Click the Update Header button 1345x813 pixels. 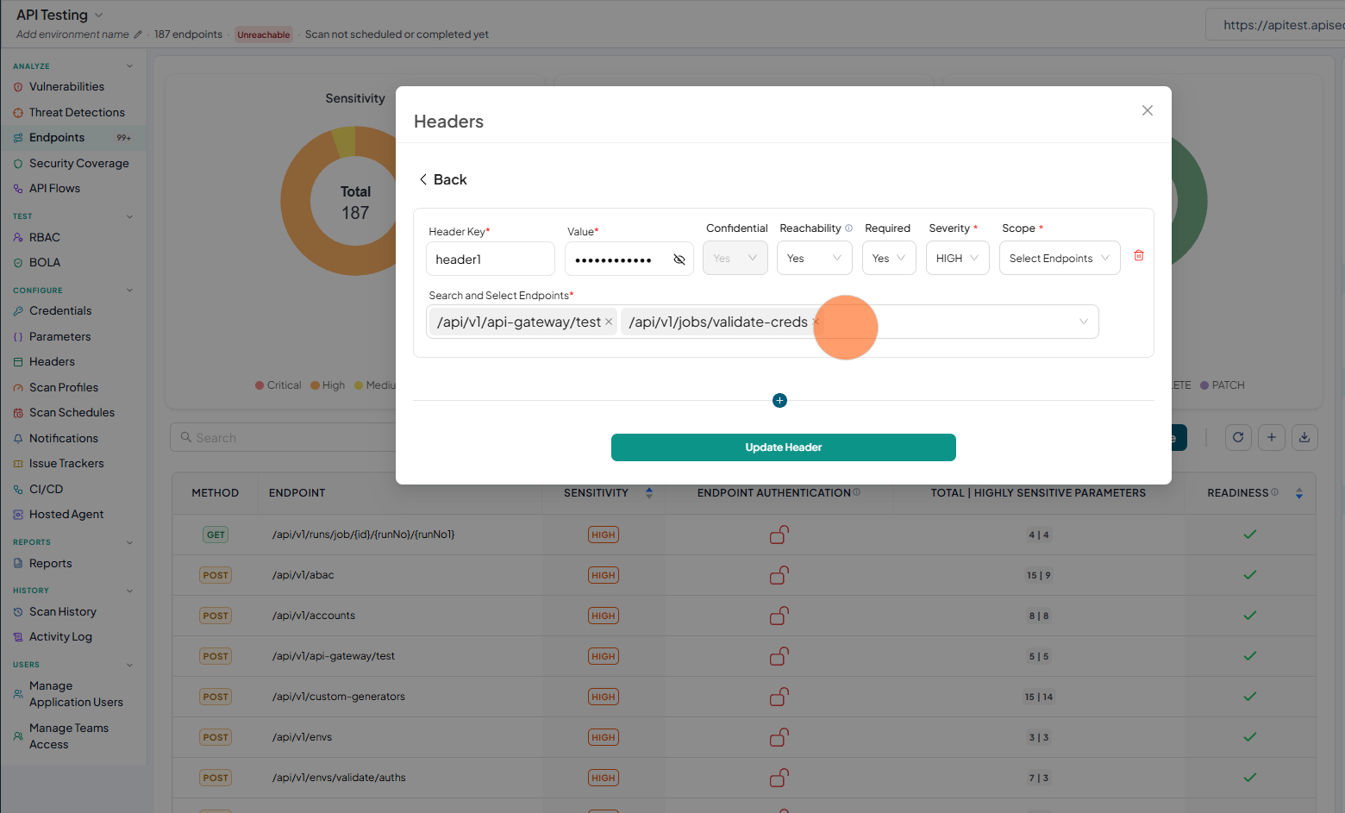(783, 447)
